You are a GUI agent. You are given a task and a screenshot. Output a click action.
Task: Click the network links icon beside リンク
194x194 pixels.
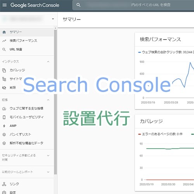pos(4,184)
